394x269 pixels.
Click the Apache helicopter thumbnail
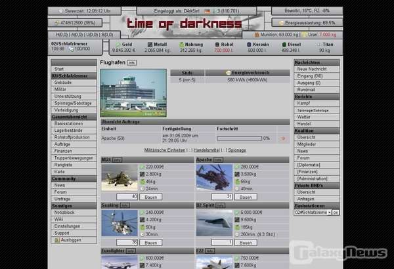(214, 177)
